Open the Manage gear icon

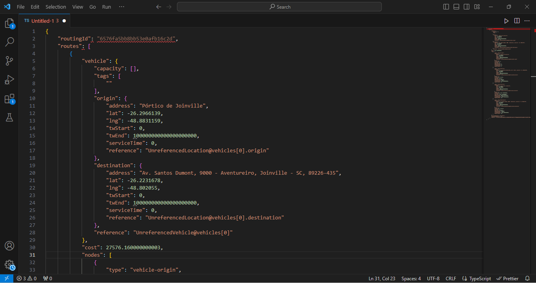[9, 265]
